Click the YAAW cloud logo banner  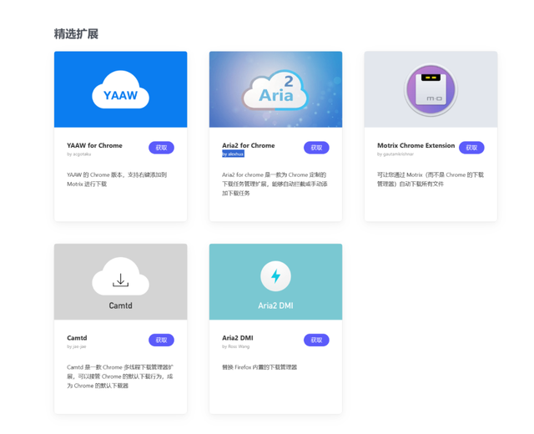[120, 89]
